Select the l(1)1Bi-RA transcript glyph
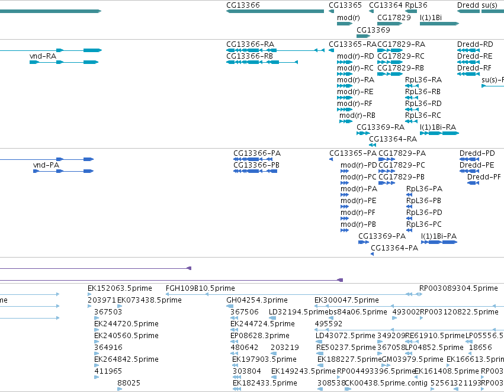 point(439,133)
